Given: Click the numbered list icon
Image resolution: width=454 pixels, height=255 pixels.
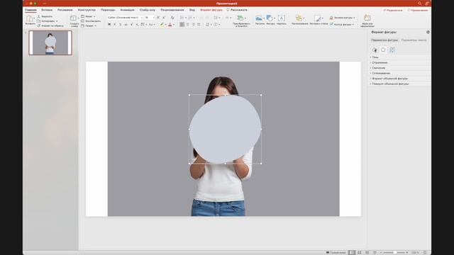Looking at the screenshot, I should pos(191,18).
